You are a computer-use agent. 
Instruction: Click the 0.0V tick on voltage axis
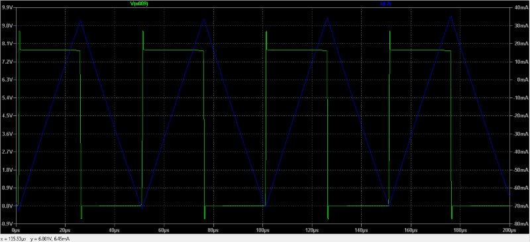click(x=7, y=206)
